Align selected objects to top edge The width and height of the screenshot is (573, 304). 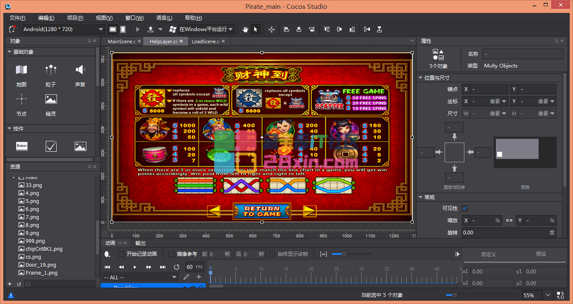[x=327, y=29]
